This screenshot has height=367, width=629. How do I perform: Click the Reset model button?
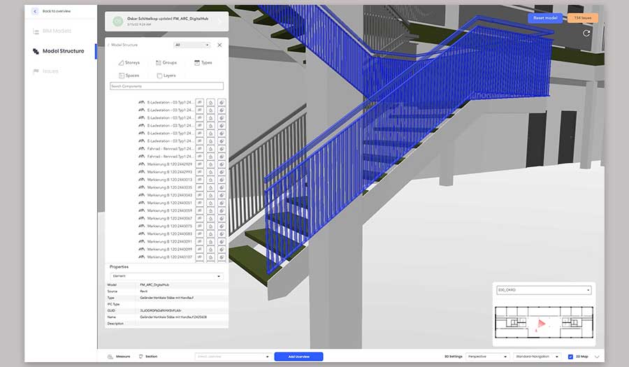click(545, 18)
